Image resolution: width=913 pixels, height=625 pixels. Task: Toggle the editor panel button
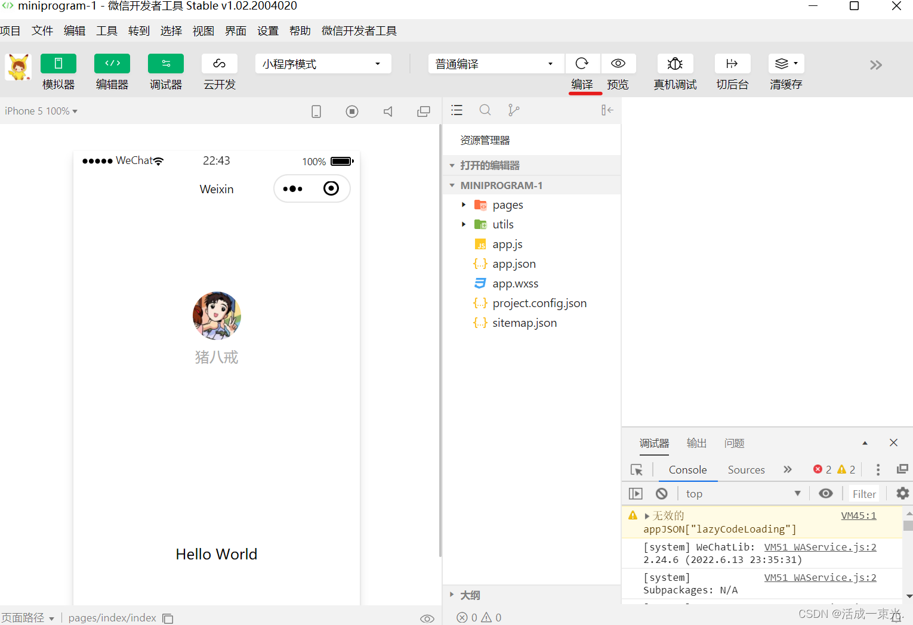click(112, 63)
